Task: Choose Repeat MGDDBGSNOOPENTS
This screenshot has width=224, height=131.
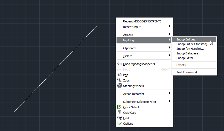Action: [x=144, y=21]
